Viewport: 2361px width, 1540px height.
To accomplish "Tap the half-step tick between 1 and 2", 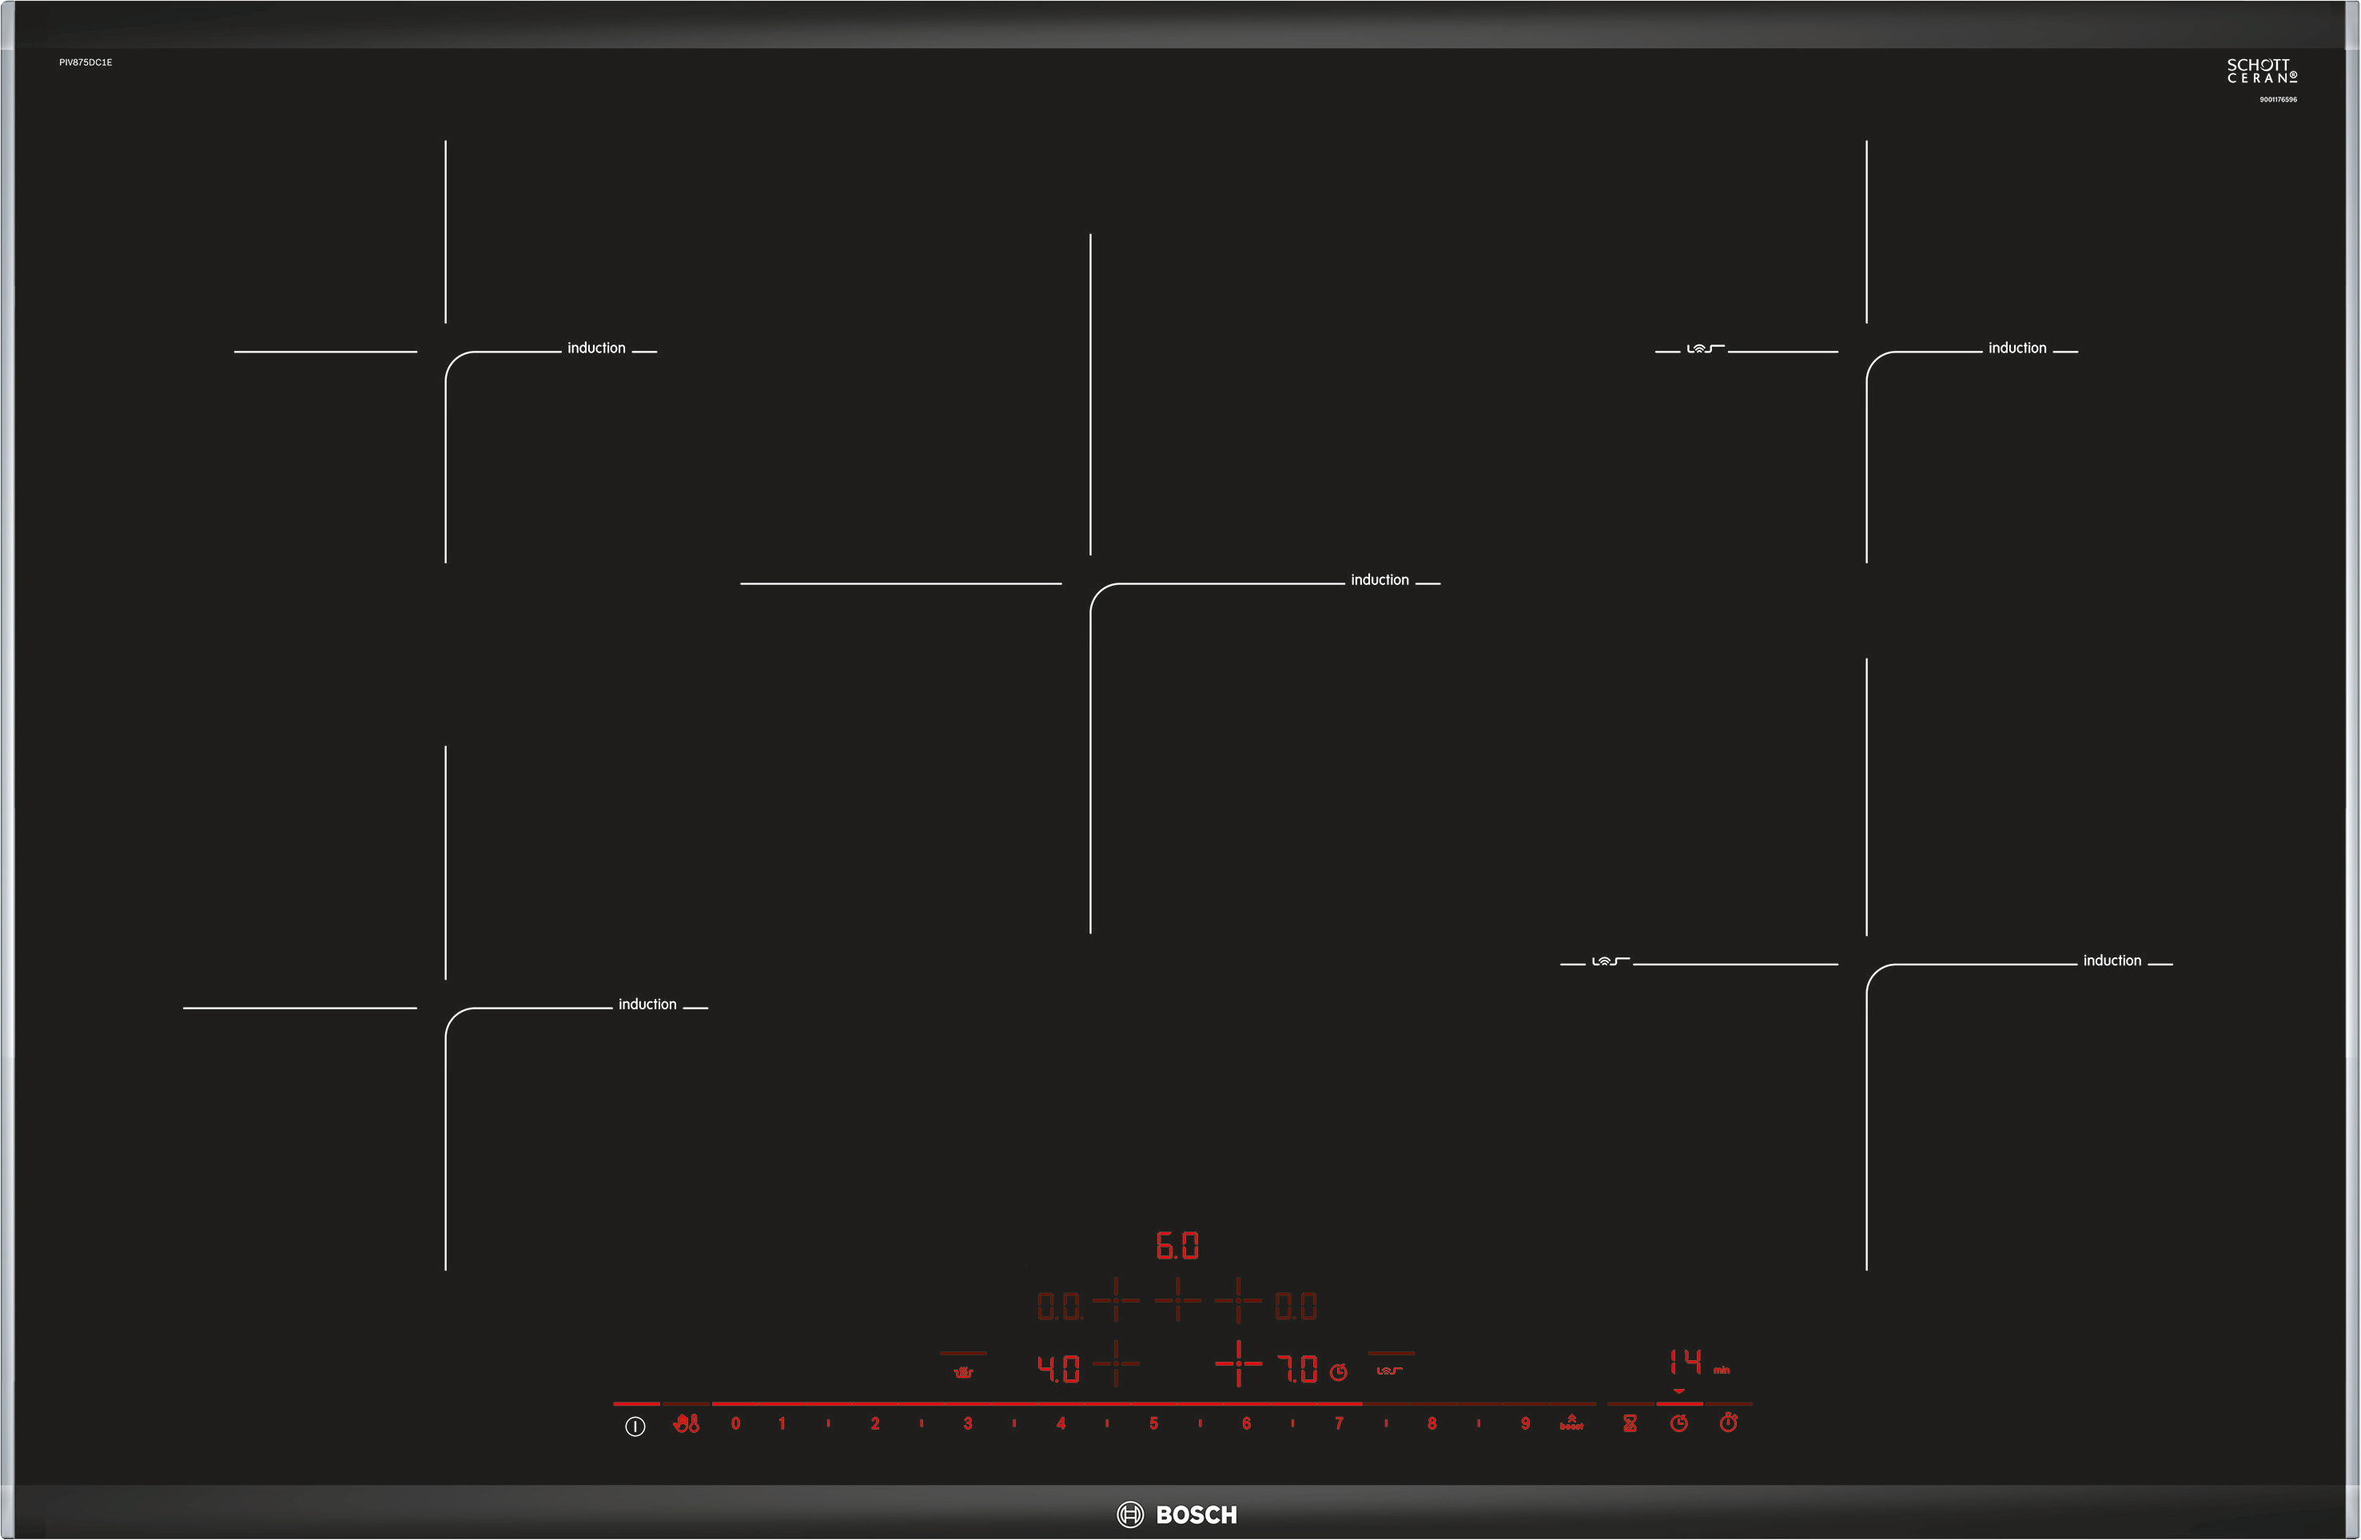I will (828, 1424).
